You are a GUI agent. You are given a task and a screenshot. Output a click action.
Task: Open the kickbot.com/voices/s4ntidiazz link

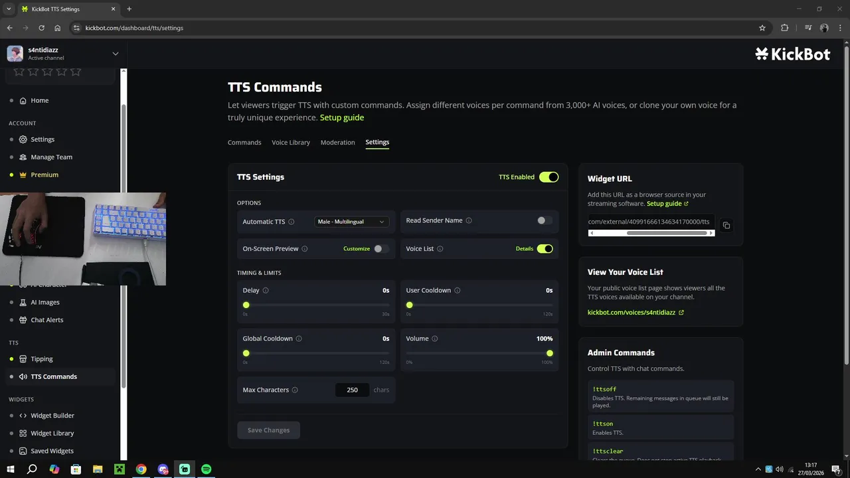pyautogui.click(x=636, y=312)
